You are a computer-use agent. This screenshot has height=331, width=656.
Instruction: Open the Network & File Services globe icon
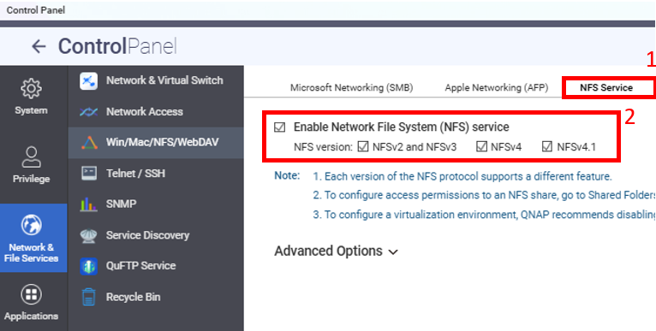[x=31, y=225]
